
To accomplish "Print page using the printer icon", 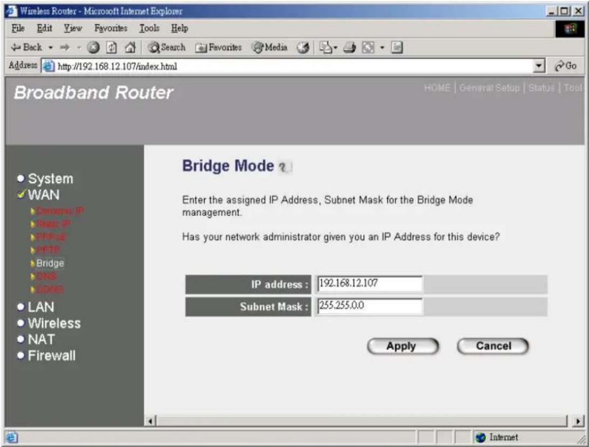I will click(x=350, y=47).
